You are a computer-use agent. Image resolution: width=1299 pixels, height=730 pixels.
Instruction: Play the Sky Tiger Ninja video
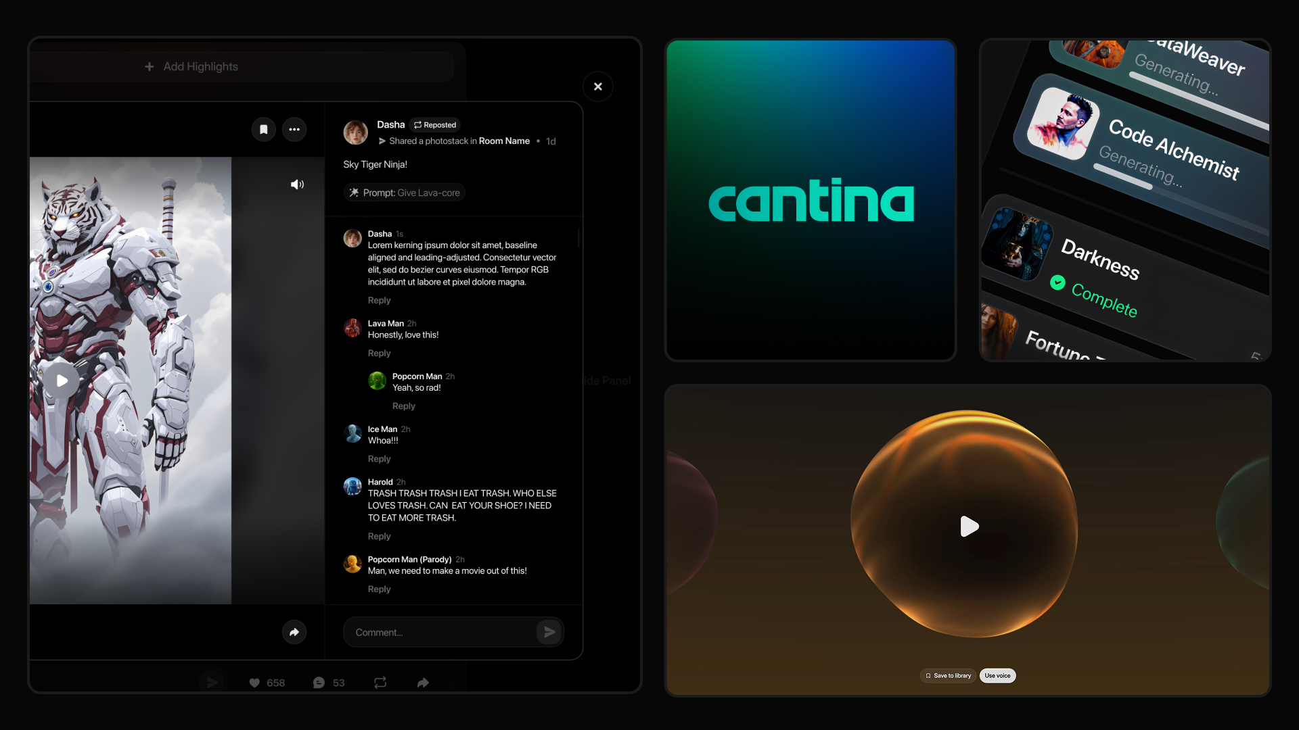[x=62, y=381]
